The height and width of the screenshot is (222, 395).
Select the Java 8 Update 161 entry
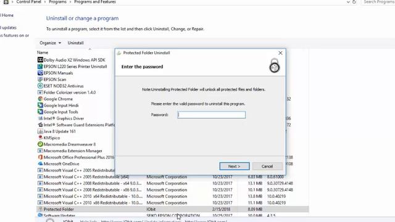tap(59, 131)
